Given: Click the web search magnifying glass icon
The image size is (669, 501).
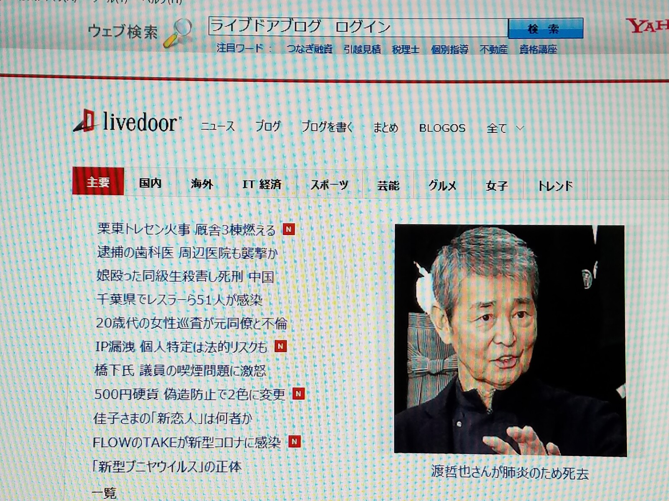Looking at the screenshot, I should [x=179, y=33].
